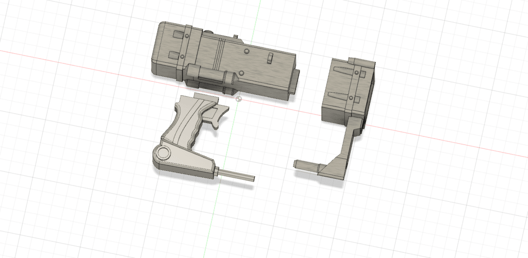The height and width of the screenshot is (258, 528).
Task: Select the circular boss on the grip
Action: point(164,153)
